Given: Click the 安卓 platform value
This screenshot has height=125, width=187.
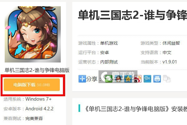Looking at the screenshot, I should tap(105, 52).
